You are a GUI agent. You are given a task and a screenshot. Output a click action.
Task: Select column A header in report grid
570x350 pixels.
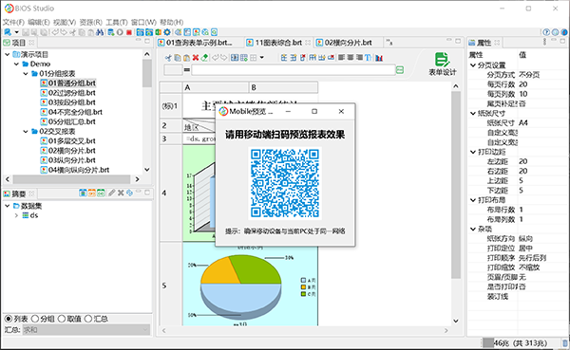[216, 87]
